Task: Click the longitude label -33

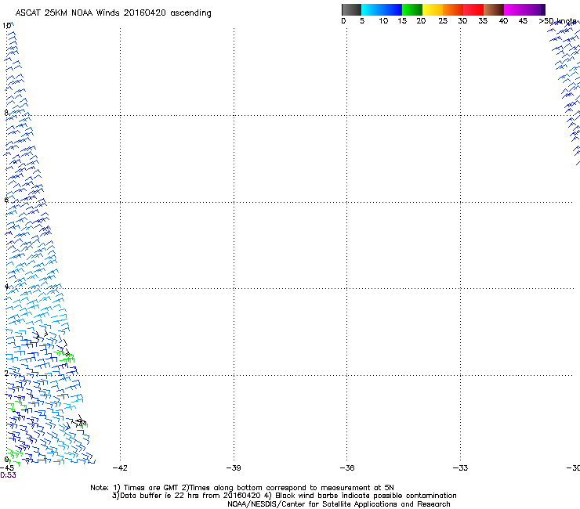Action: (460, 468)
